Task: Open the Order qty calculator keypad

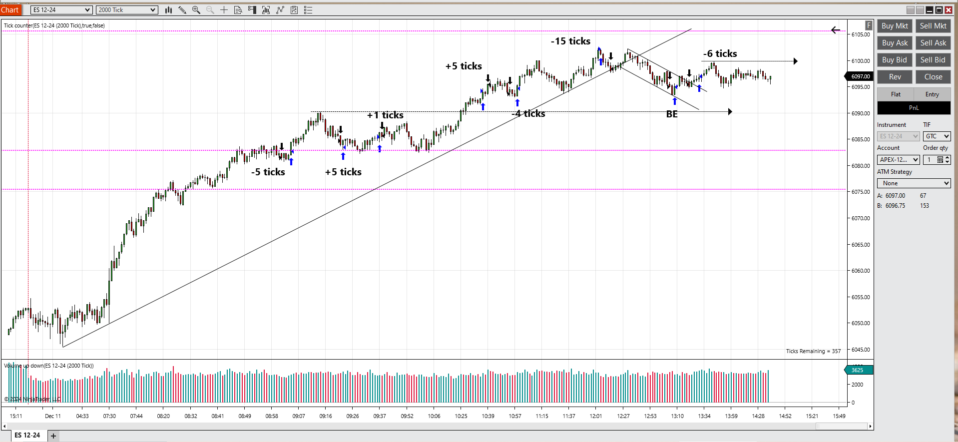Action: pyautogui.click(x=940, y=160)
